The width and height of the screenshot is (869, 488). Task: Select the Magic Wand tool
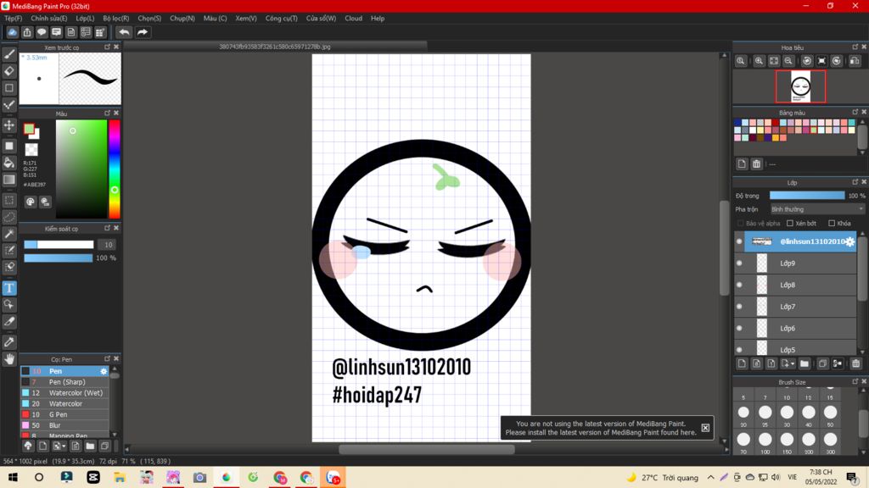click(9, 234)
